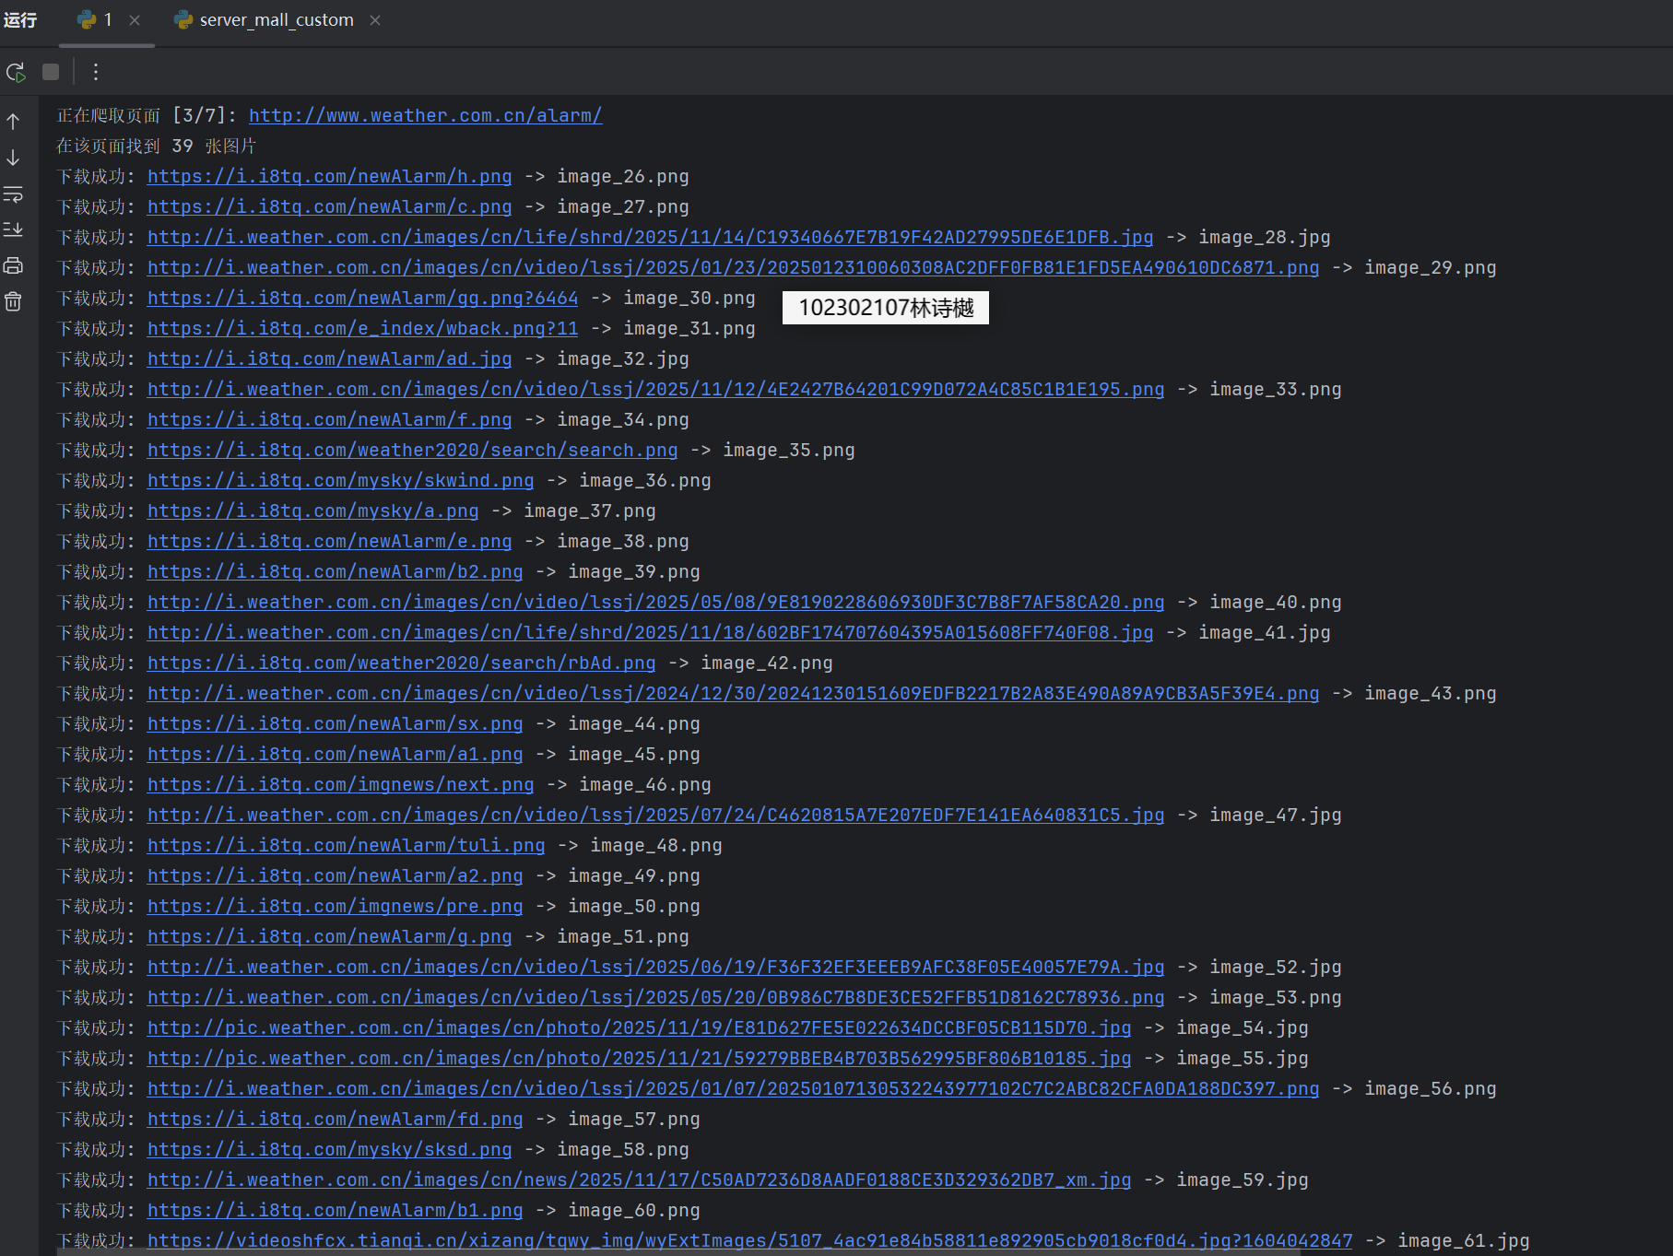The height and width of the screenshot is (1256, 1673).
Task: Open the newAlarm/a1.png link
Action: [x=335, y=754]
